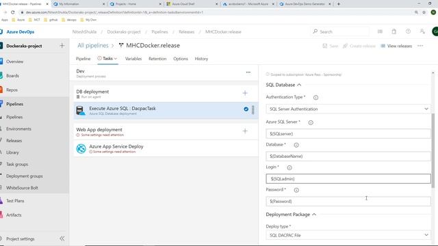Open All pipelines breadcrumb link
Viewport: 438px width, 246px height.
[x=93, y=46]
